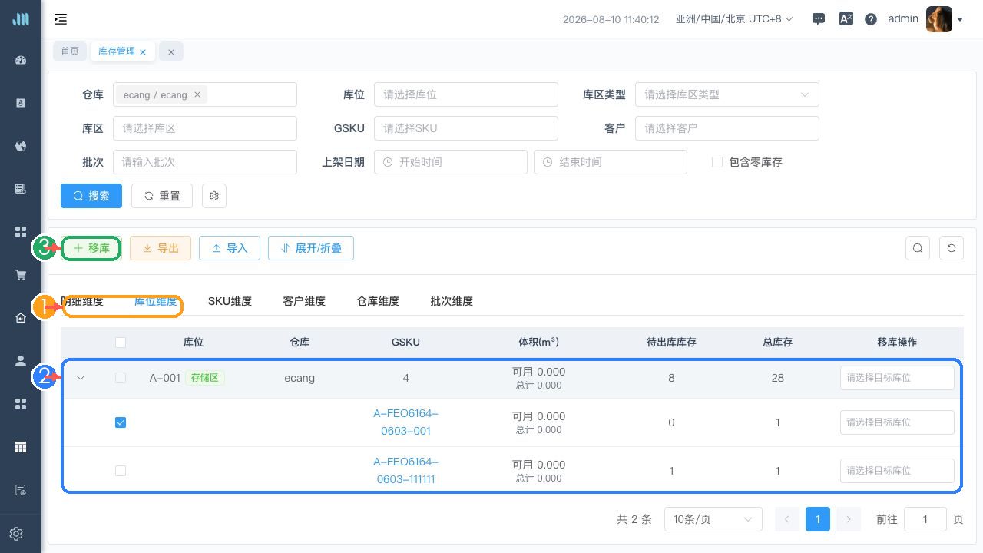This screenshot has height=553, width=983.
Task: Open the settings gear in the sidebar
Action: coord(16,534)
